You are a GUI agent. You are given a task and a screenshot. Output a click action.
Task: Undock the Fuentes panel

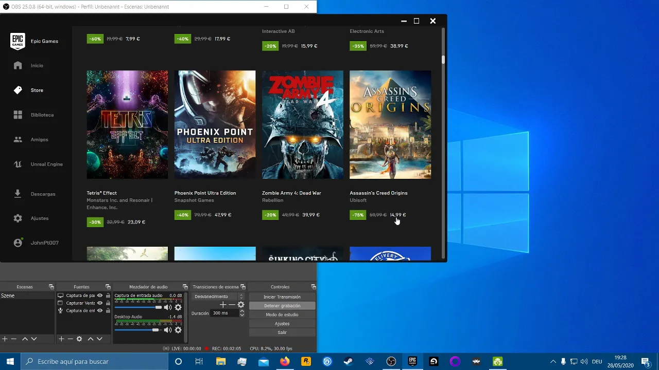tap(108, 287)
